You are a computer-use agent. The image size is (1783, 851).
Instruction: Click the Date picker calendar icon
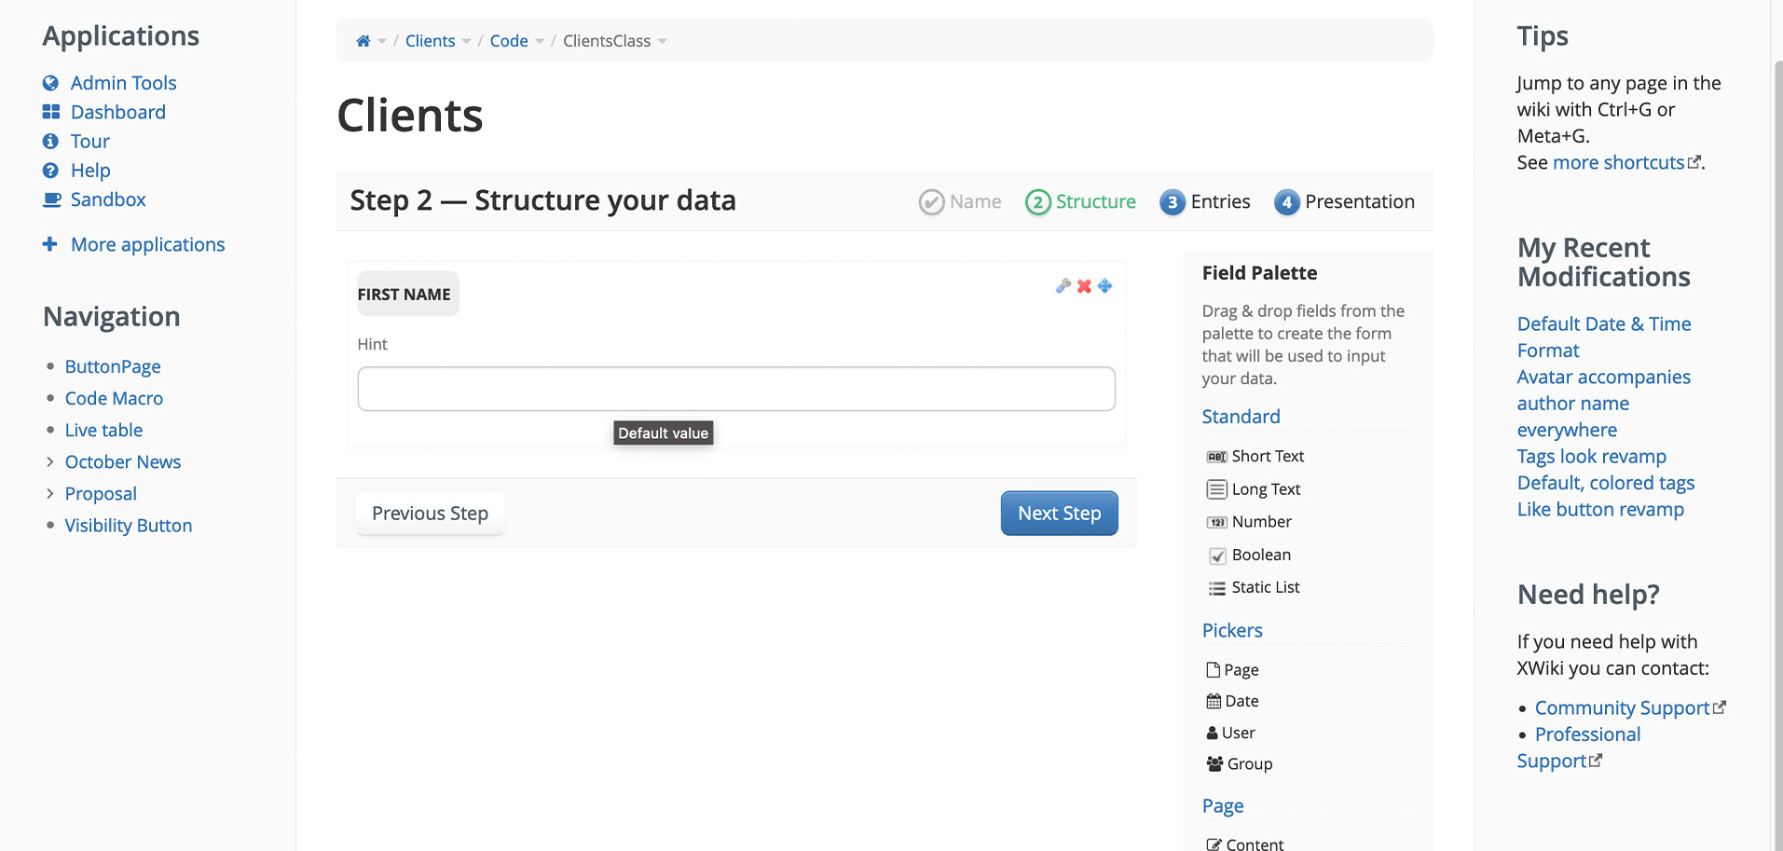(1214, 701)
